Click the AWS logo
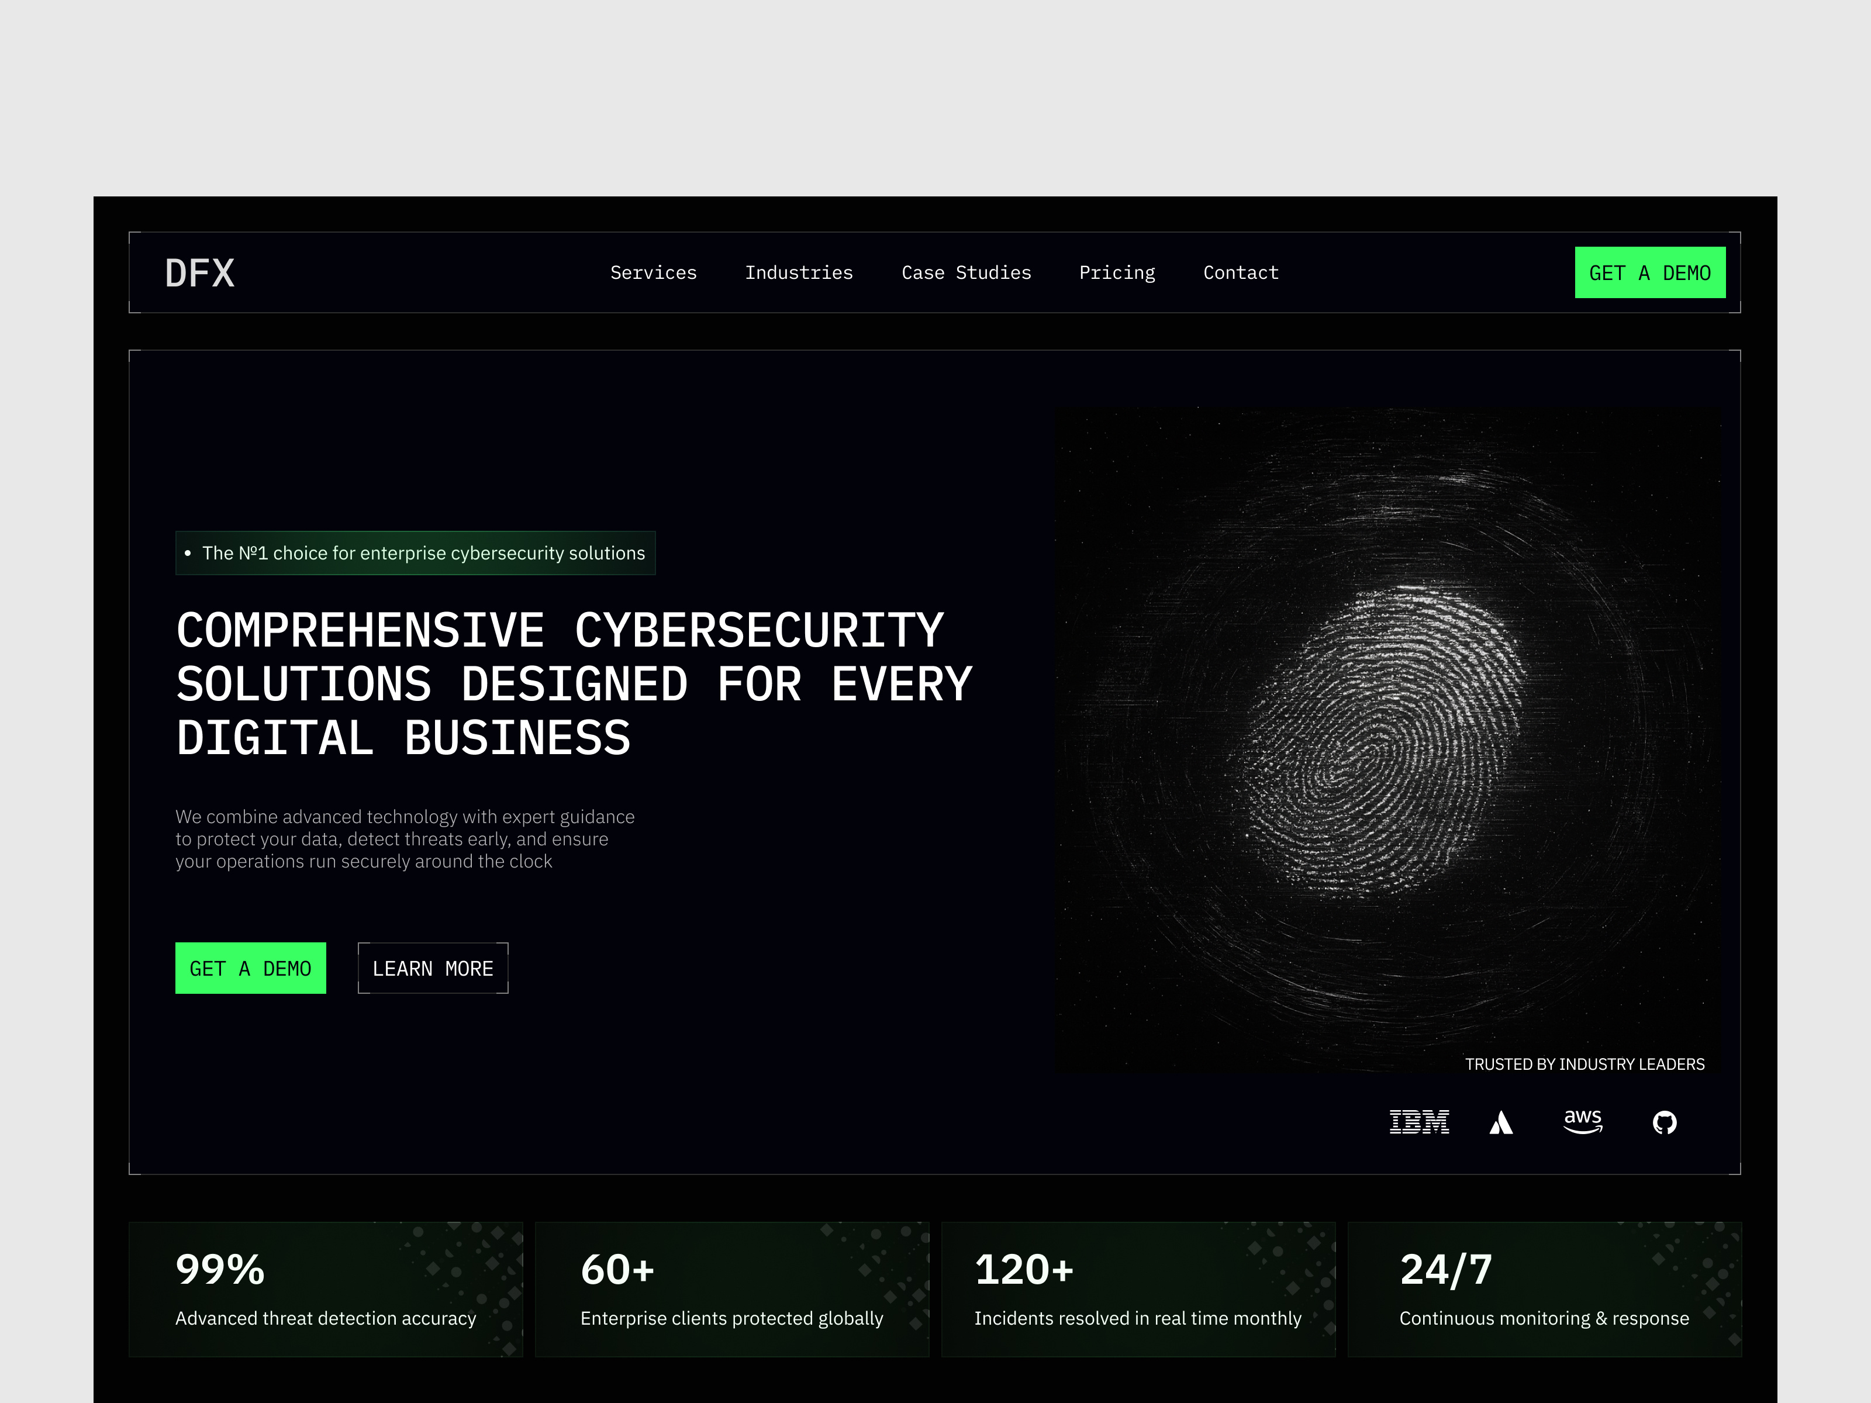This screenshot has width=1871, height=1403. point(1583,1121)
